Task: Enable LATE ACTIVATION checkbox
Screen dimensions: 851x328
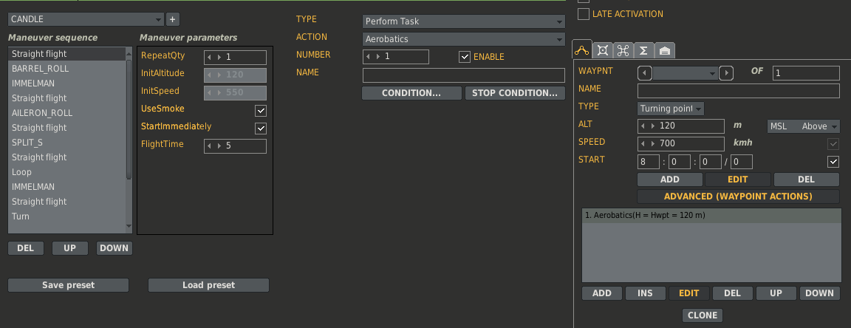Action: [x=584, y=14]
